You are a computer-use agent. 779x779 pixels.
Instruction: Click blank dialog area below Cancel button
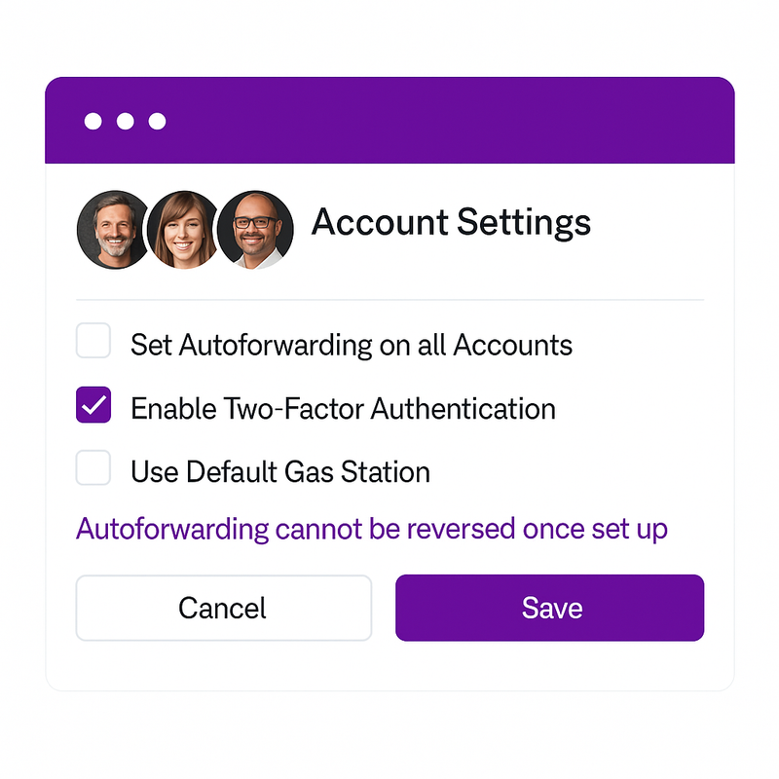click(224, 666)
